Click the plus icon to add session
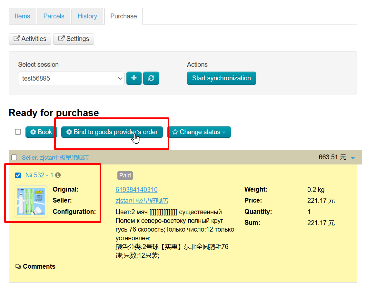 [134, 78]
